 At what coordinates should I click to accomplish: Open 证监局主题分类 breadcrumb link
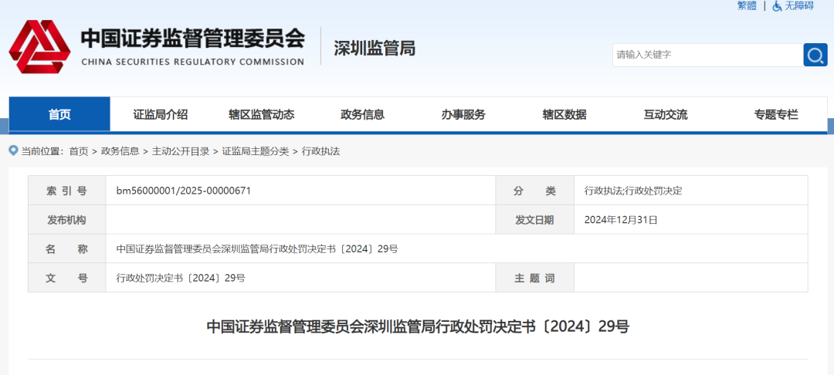coord(256,151)
